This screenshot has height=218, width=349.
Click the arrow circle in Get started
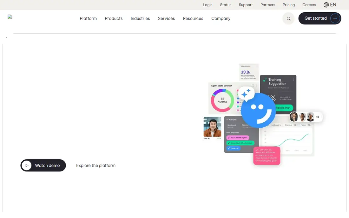pyautogui.click(x=335, y=18)
